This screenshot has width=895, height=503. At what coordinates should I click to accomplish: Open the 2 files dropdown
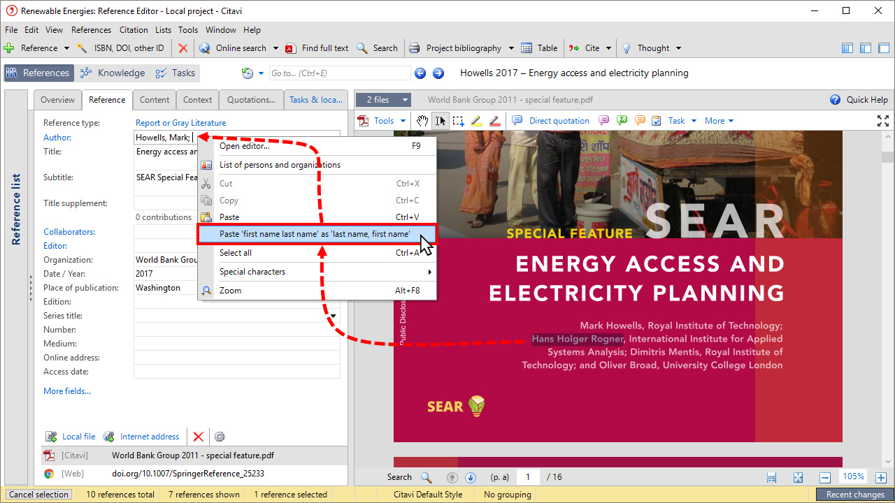[x=383, y=100]
